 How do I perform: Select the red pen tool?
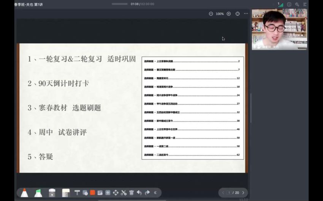tap(24, 193)
